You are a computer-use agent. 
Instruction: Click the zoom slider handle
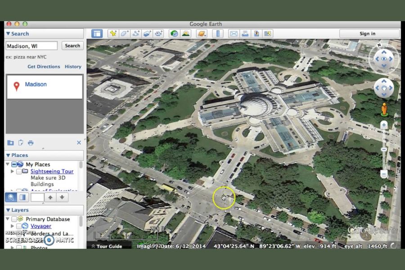[384, 149]
